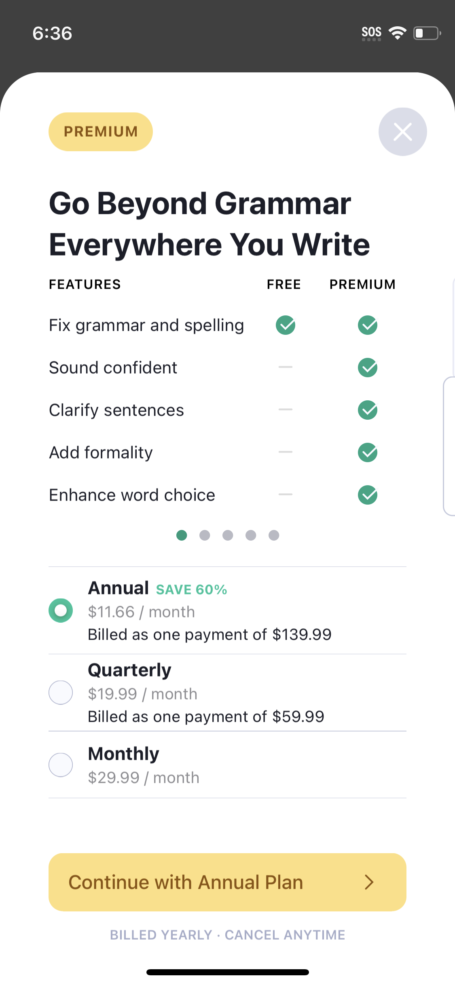This screenshot has width=455, height=985.
Task: Select the Quarterly plan radio button
Action: (60, 692)
